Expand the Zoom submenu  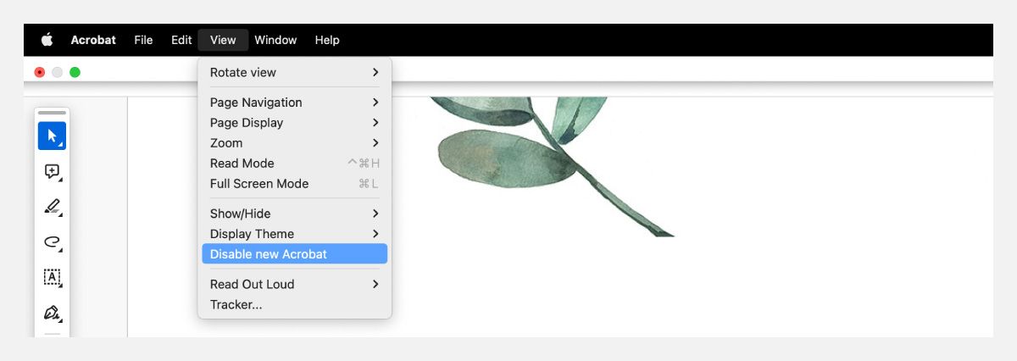tap(295, 143)
